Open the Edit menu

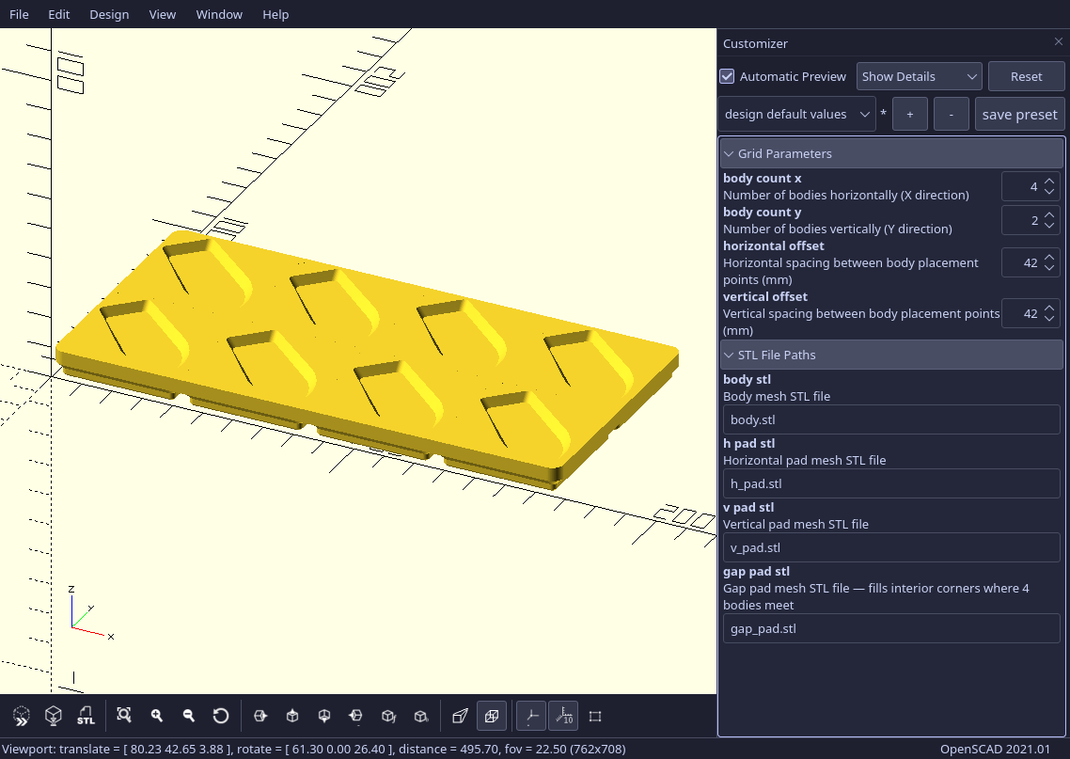(58, 14)
